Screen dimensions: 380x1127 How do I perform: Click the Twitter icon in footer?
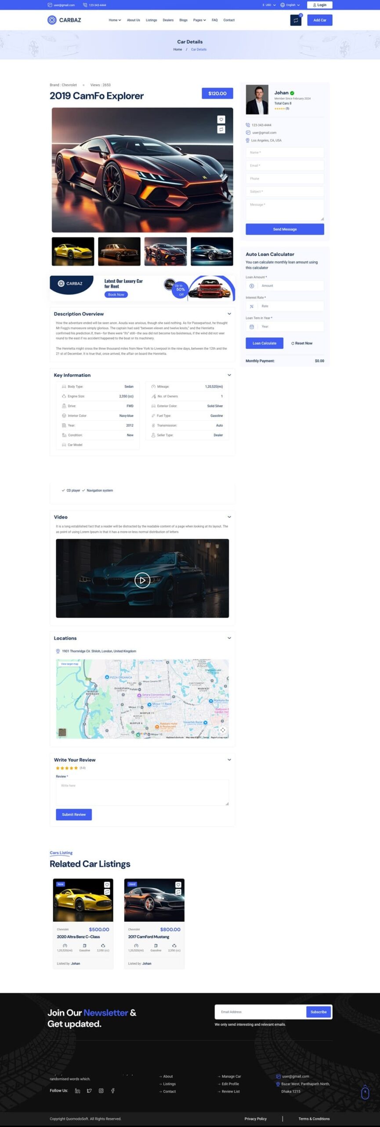pyautogui.click(x=89, y=1090)
